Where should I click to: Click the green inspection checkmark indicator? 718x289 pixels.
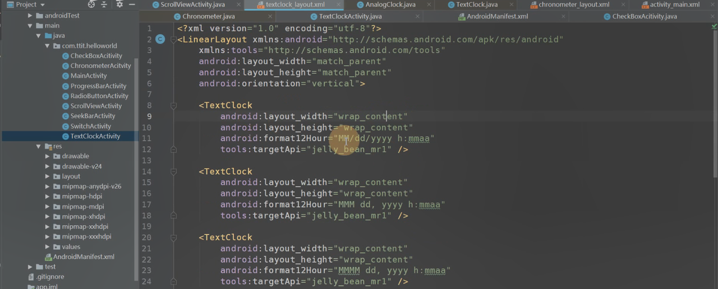714,27
